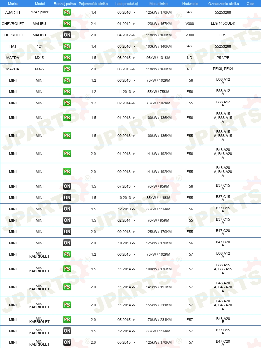This screenshot has width=261, height=348.
Task: Click the Marka column header
Action: [x=13, y=4]
